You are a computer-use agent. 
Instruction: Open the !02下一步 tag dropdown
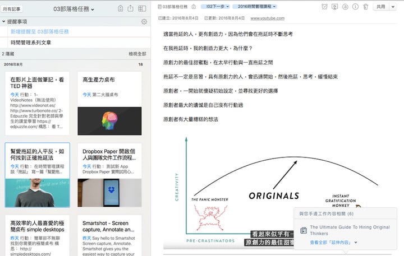coord(215,7)
